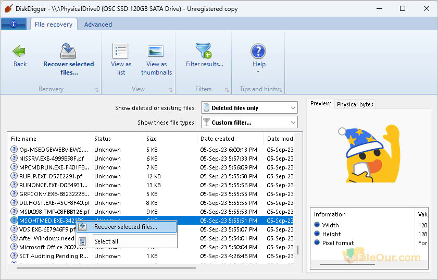Click the file list vertical scrollbar thumb

click(298, 250)
